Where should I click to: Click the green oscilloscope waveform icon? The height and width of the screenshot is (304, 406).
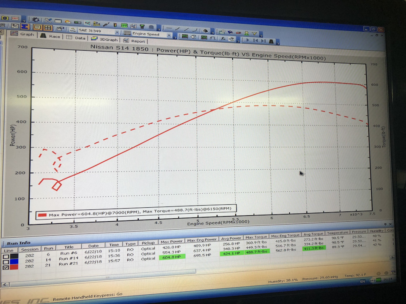coord(124,26)
